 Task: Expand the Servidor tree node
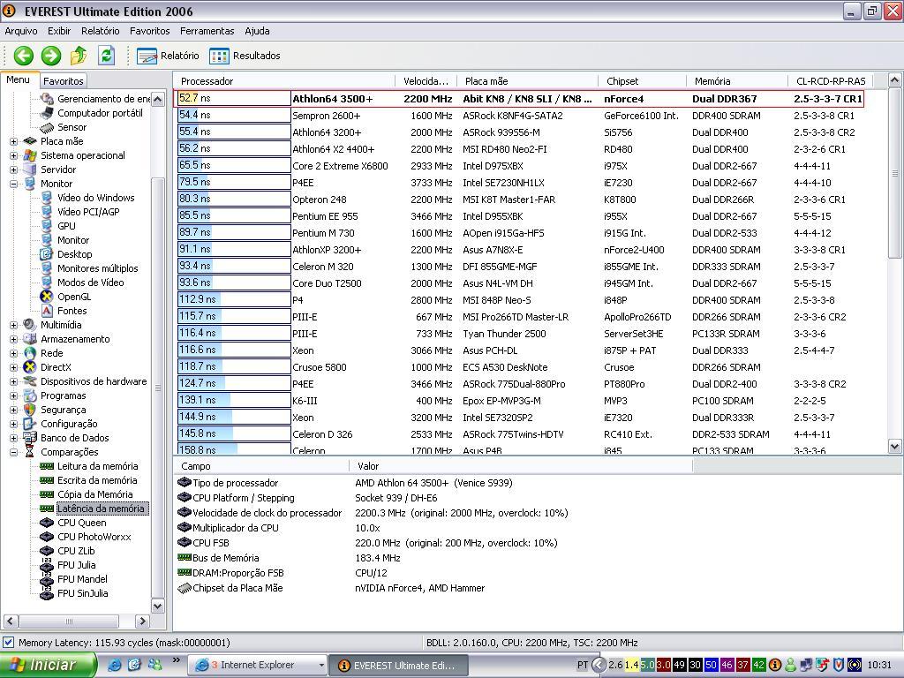[13, 169]
